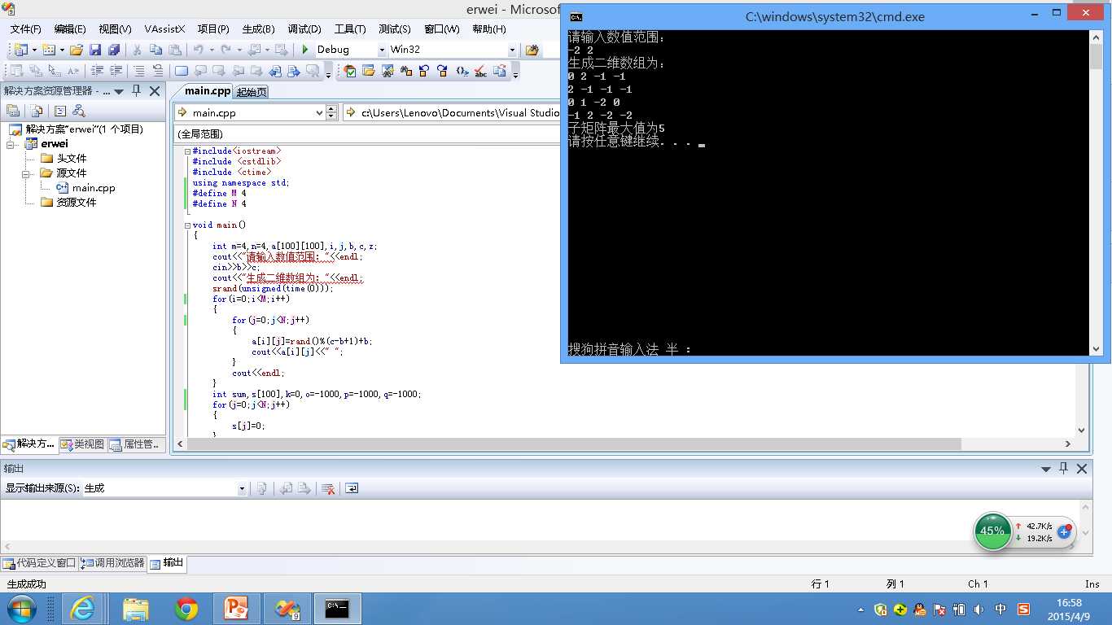This screenshot has width=1112, height=625.
Task: Open the 显示输出来源 生成 dropdown
Action: 242,488
